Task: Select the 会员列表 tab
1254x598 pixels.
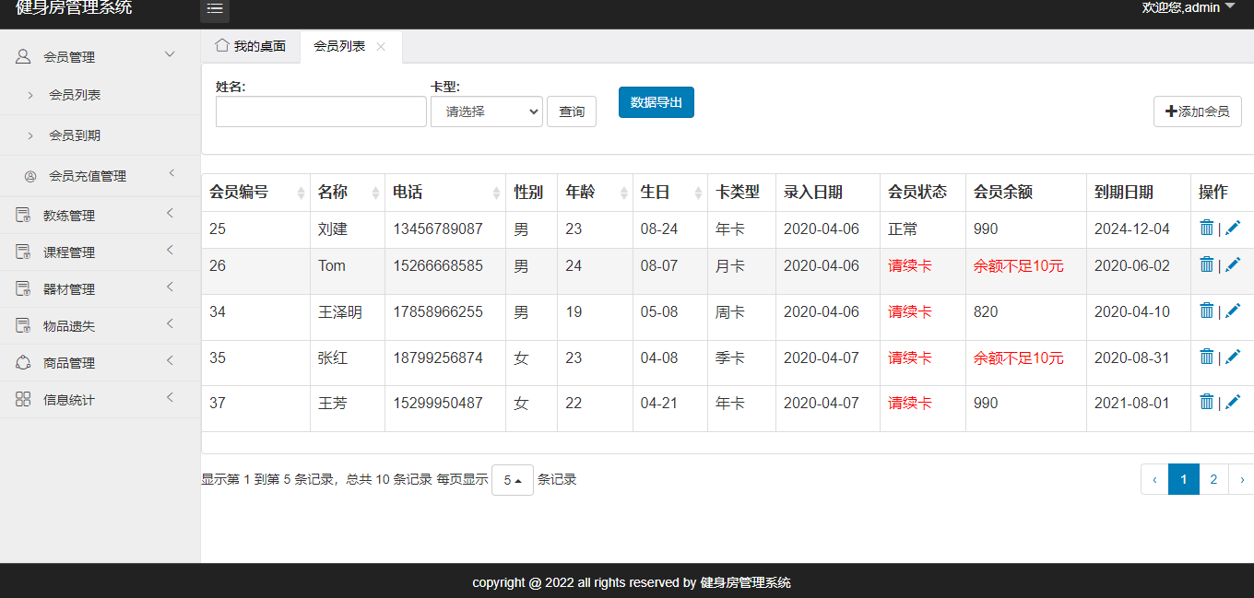Action: (x=350, y=46)
